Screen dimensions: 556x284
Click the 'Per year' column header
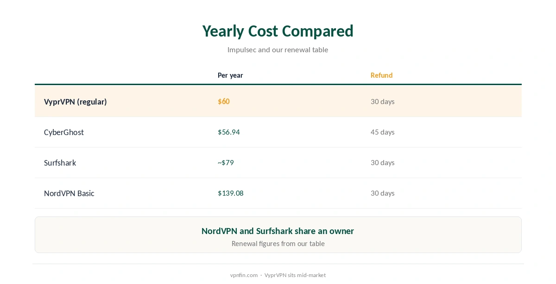tap(230, 75)
